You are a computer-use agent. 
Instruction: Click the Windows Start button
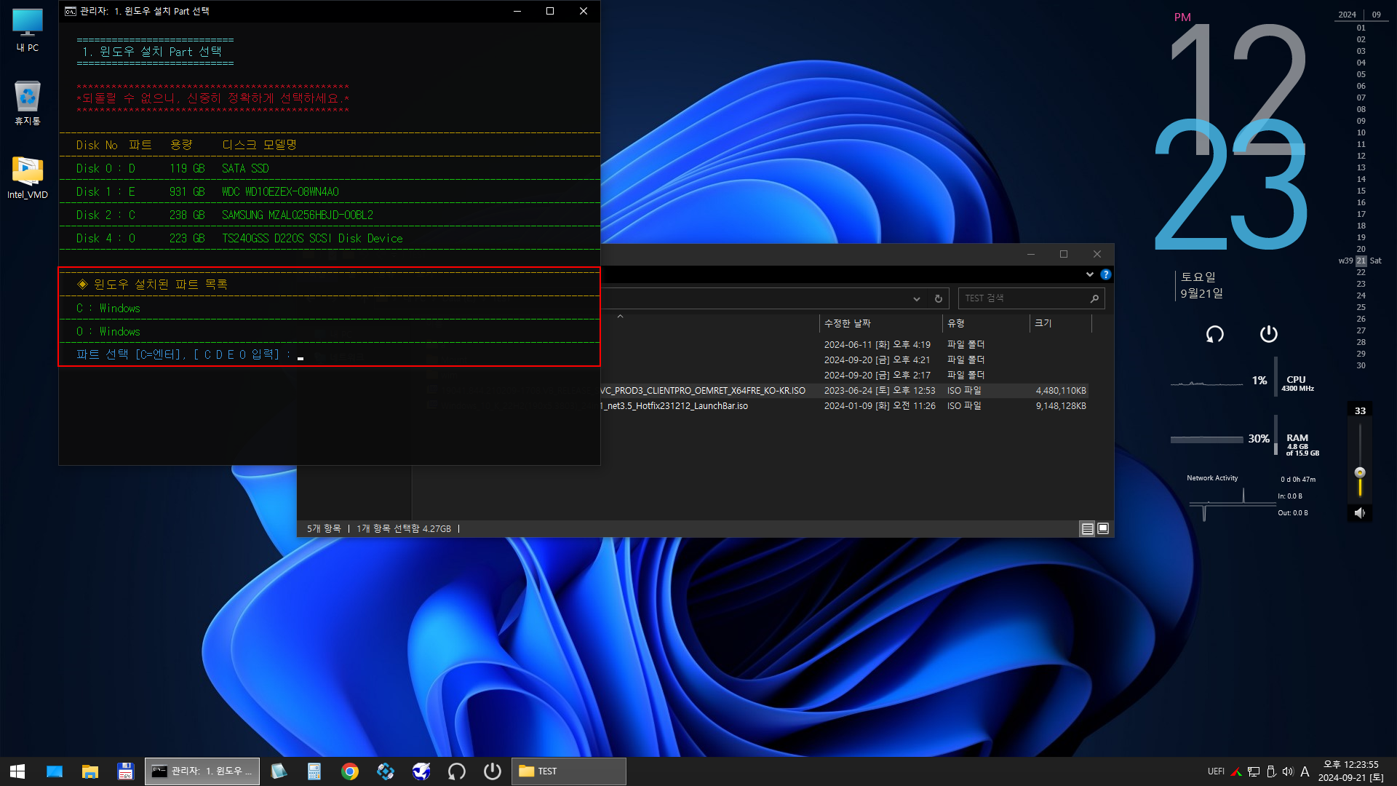coord(18,771)
